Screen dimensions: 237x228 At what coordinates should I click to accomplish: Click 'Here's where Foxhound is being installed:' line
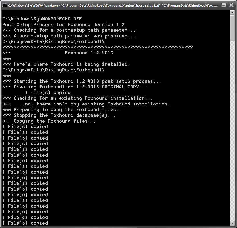[66, 64]
